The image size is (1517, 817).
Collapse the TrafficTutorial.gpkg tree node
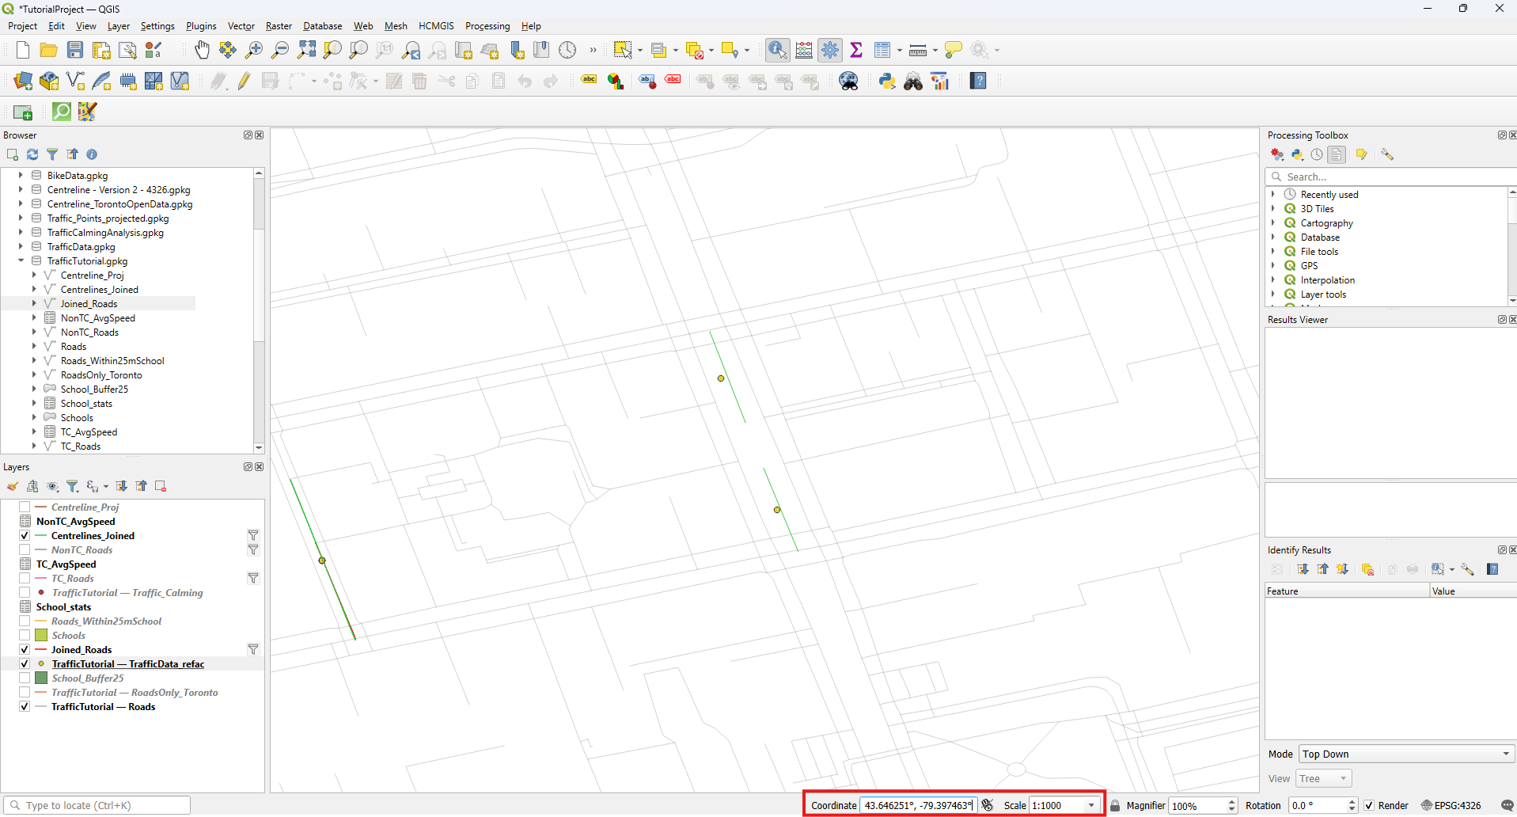(21, 261)
